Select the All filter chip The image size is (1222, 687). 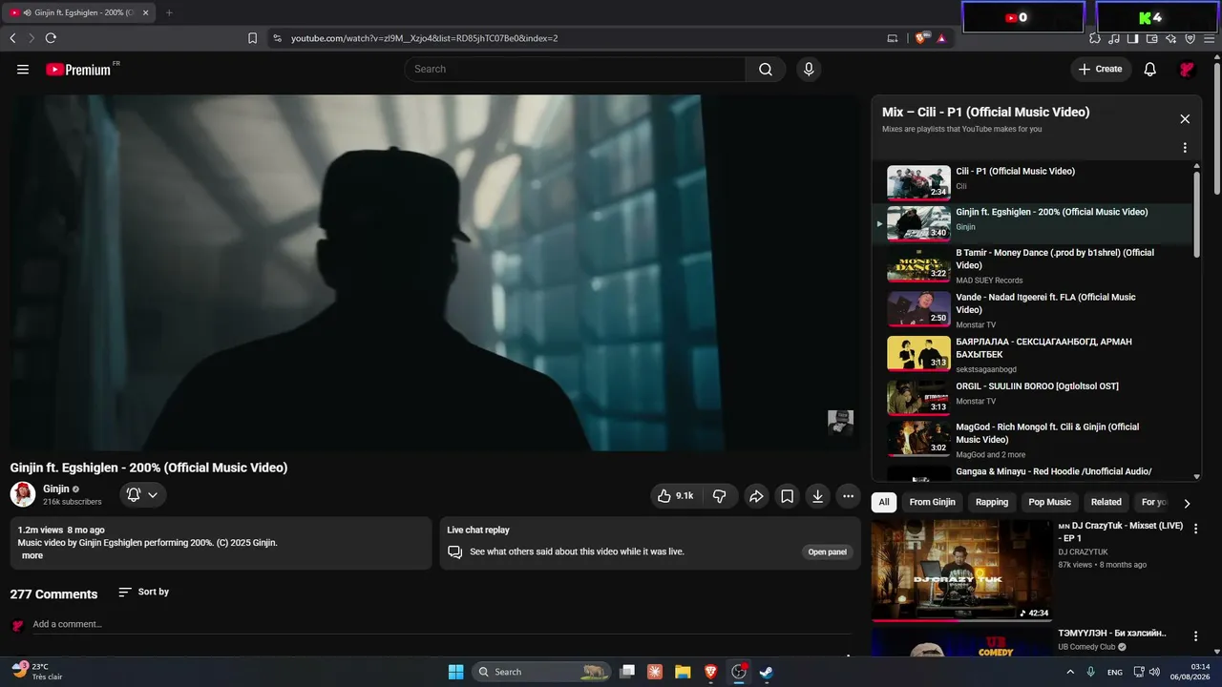pos(884,503)
